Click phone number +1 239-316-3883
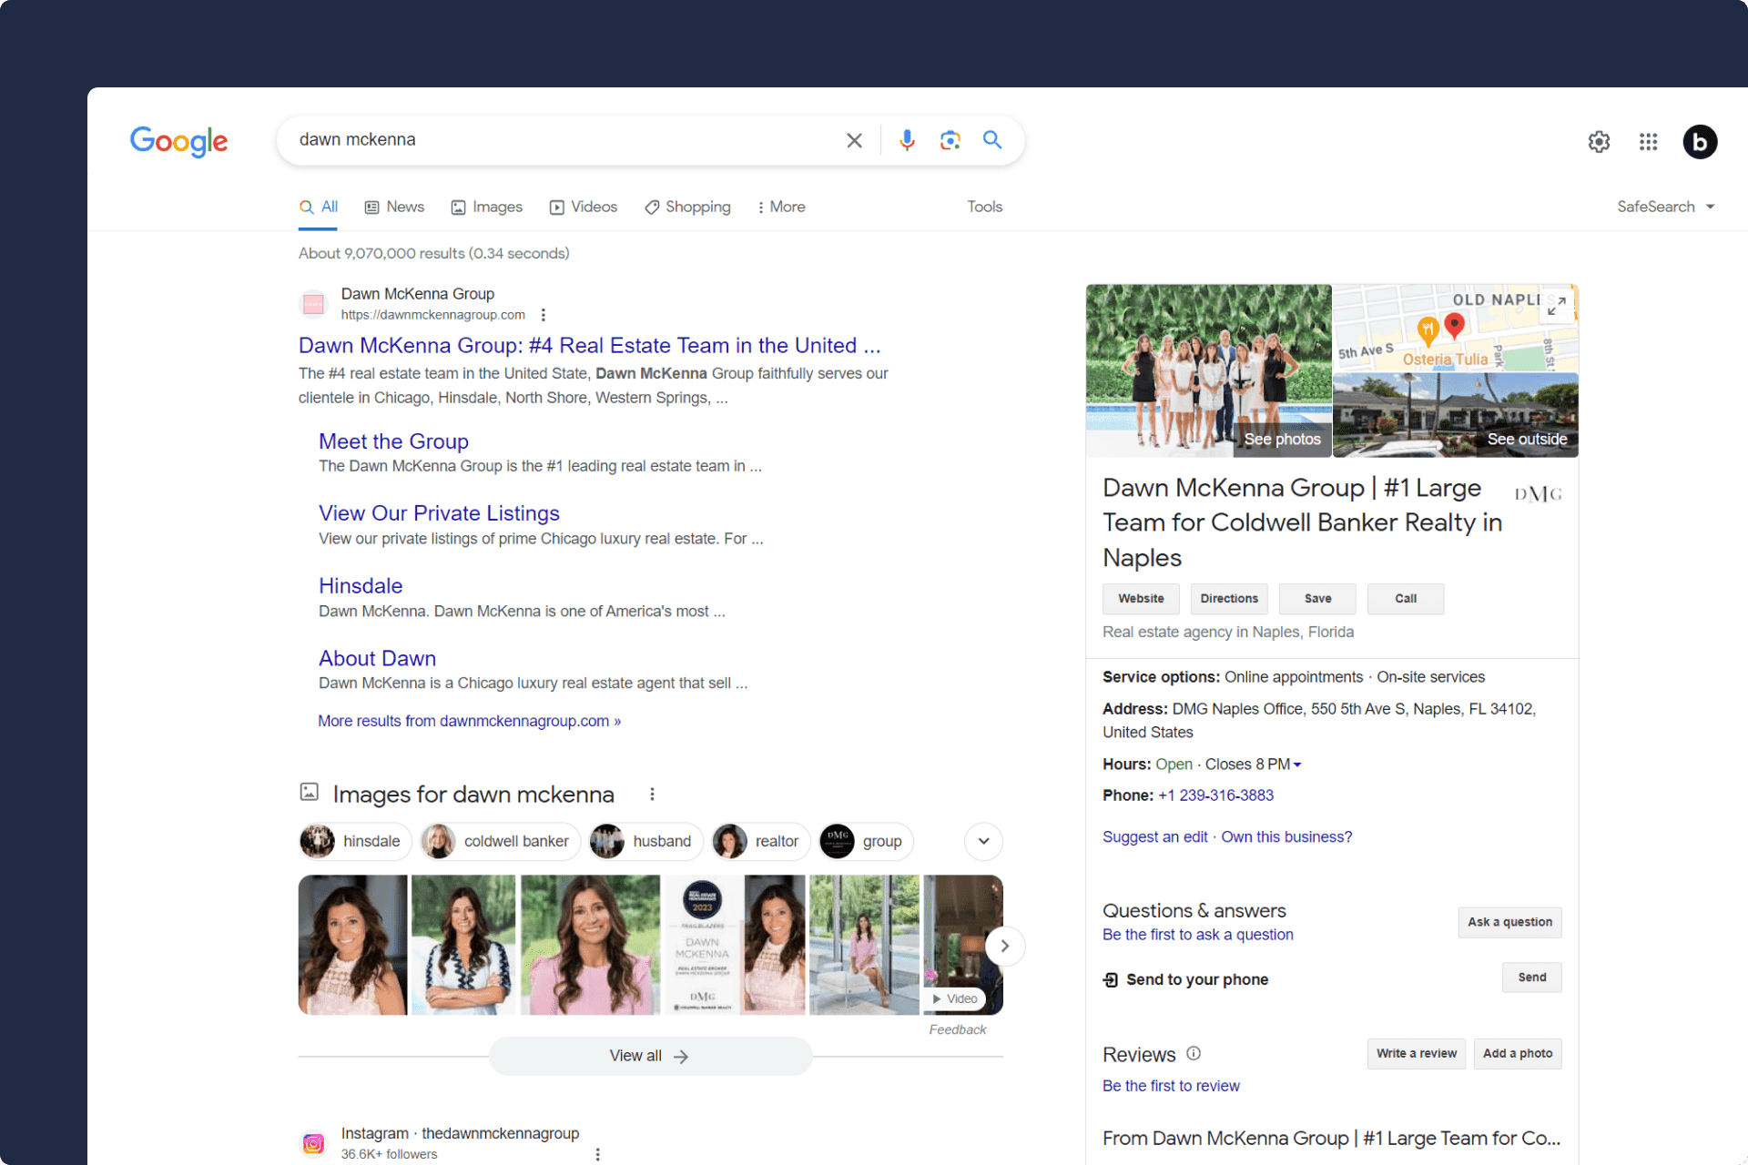 (1215, 795)
